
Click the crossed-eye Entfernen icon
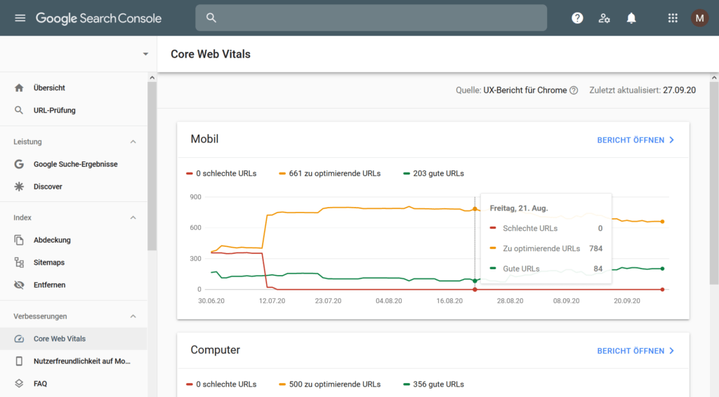tap(19, 285)
